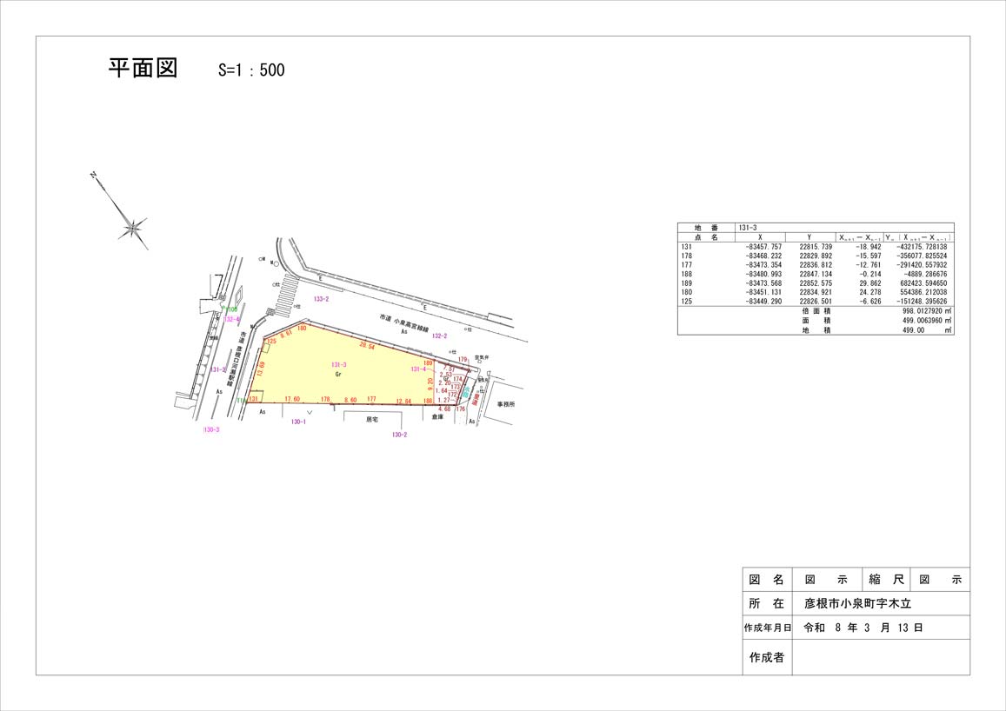Click the 17.60 boundary length label
The height and width of the screenshot is (711, 1006).
pyautogui.click(x=292, y=399)
